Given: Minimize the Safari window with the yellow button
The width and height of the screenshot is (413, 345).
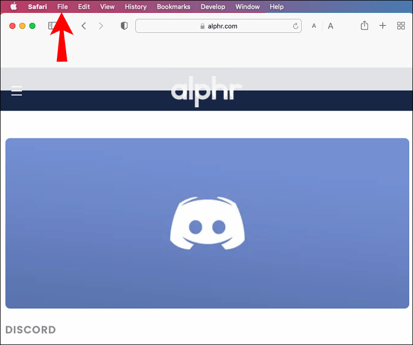Looking at the screenshot, I should [x=23, y=26].
